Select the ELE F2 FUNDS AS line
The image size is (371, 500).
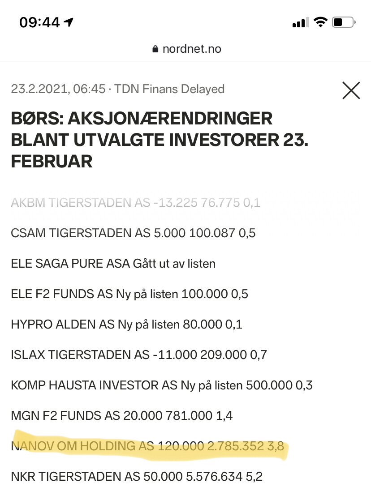click(x=129, y=294)
